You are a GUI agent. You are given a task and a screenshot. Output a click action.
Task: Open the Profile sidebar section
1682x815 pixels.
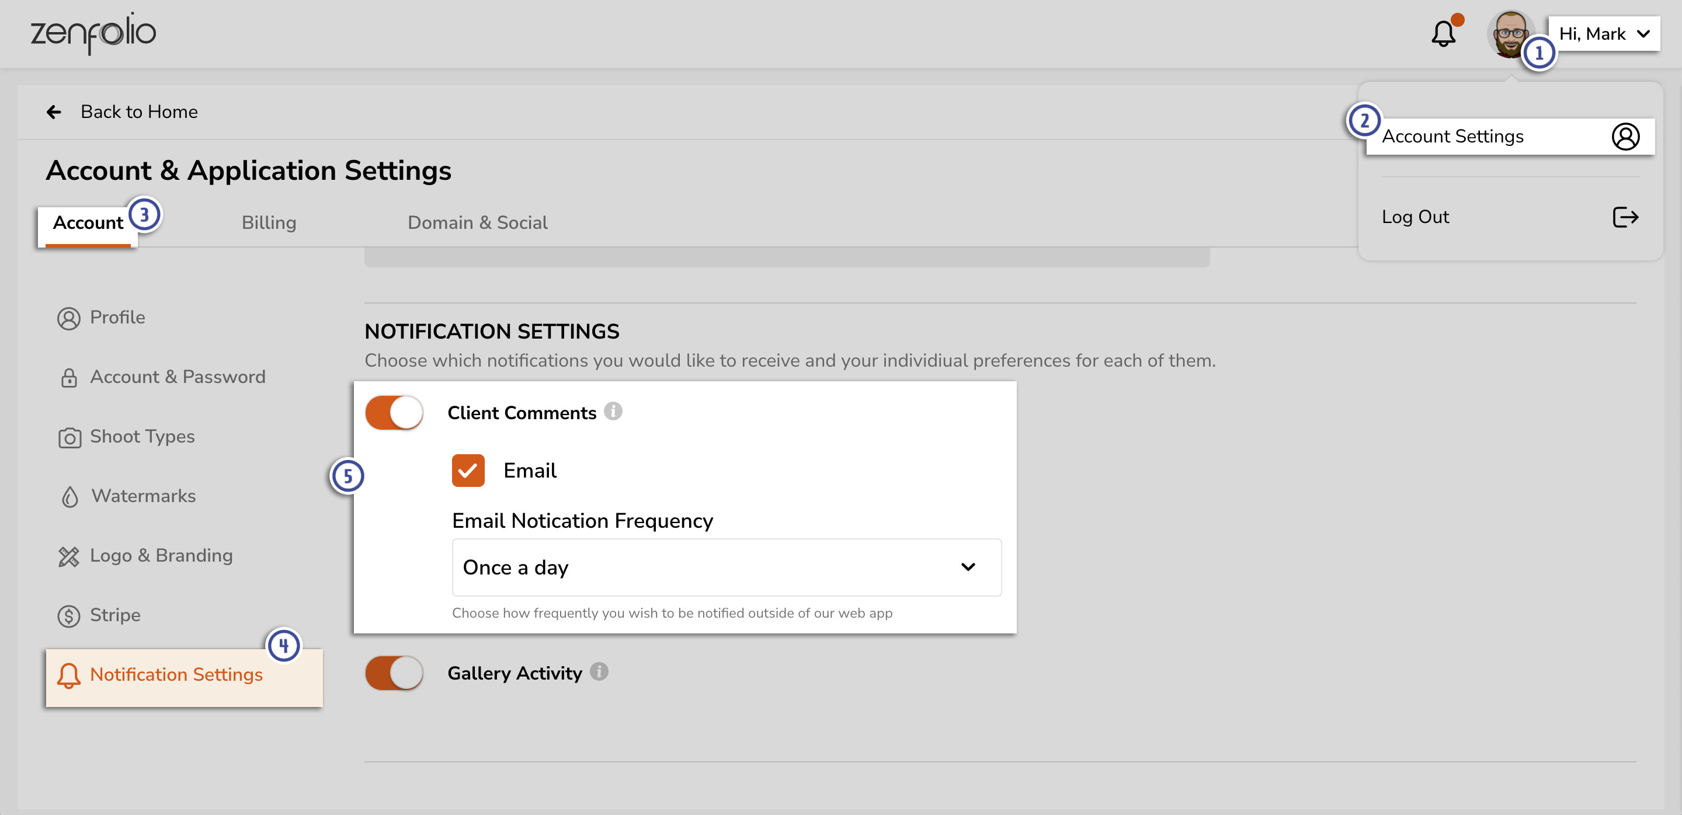tap(117, 317)
